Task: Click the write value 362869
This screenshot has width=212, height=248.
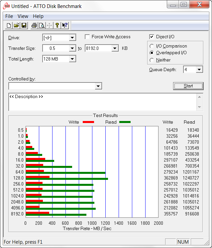Action: click(171, 178)
